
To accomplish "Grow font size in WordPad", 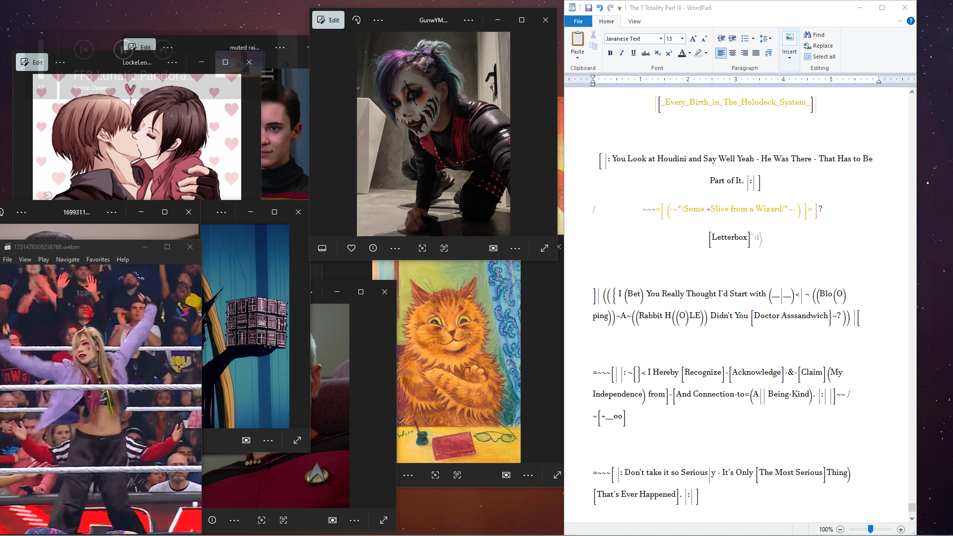I will (693, 39).
